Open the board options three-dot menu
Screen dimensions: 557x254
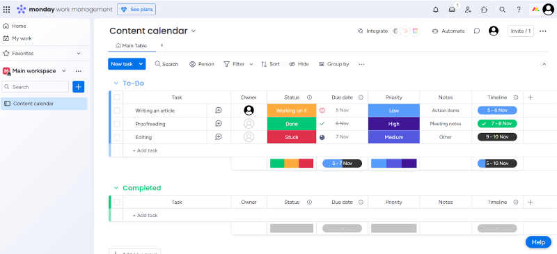(543, 31)
